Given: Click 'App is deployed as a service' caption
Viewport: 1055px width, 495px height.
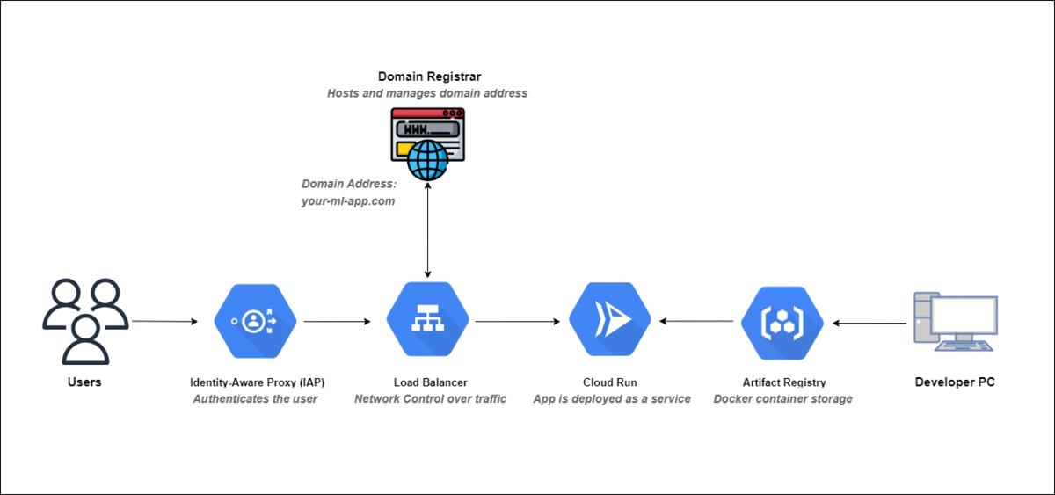Looking at the screenshot, I should [612, 399].
